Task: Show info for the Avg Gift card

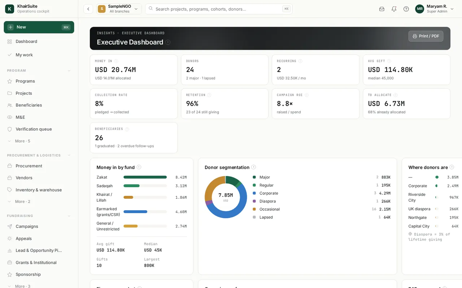Action: click(389, 61)
